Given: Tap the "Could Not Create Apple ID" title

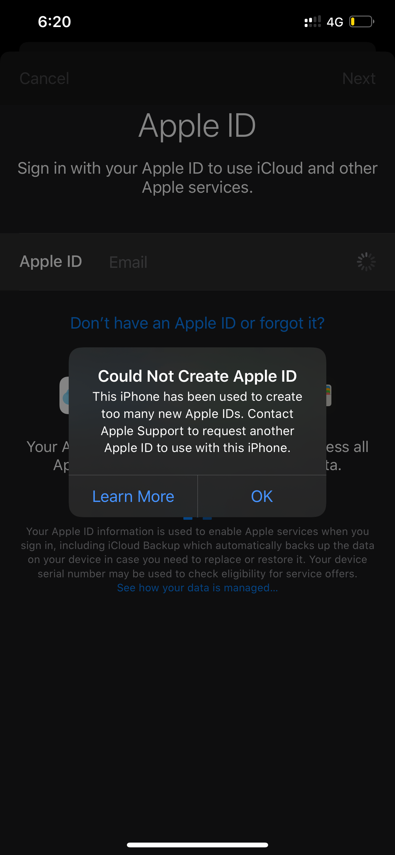Looking at the screenshot, I should click(x=198, y=376).
